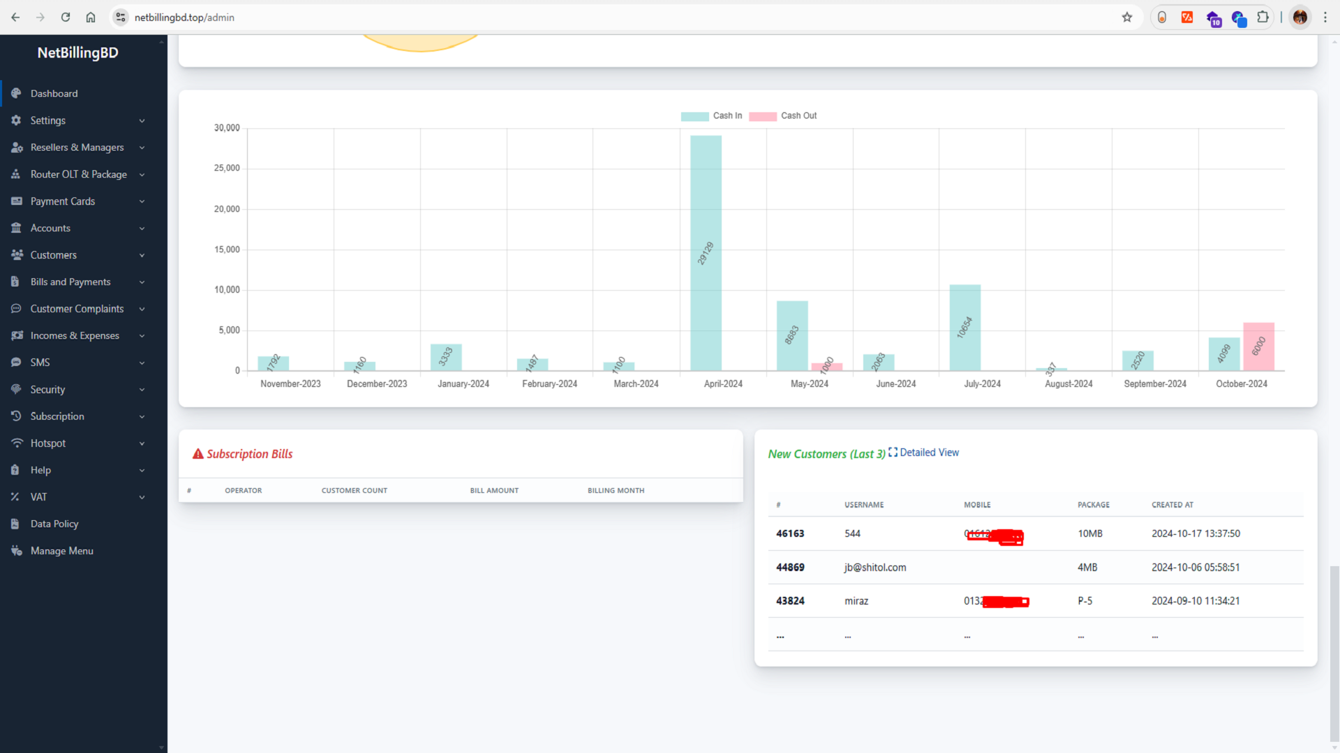Expand the Bills and Payments chevron

click(142, 282)
